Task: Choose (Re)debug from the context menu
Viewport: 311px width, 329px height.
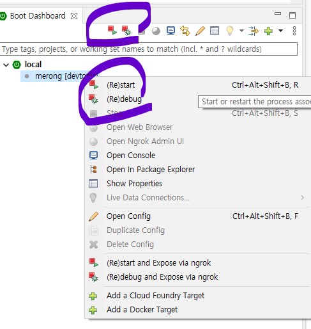Action: coord(198,99)
